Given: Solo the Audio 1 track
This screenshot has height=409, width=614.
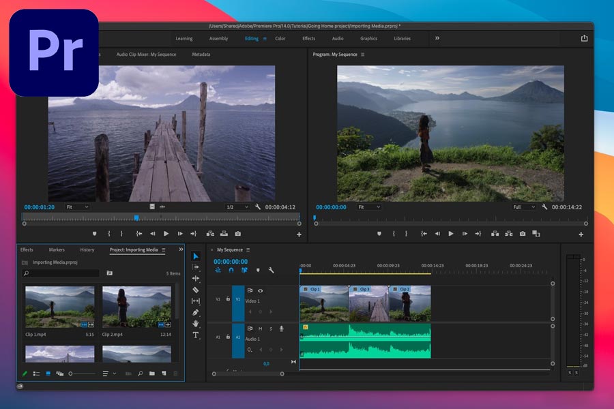Looking at the screenshot, I should [270, 329].
